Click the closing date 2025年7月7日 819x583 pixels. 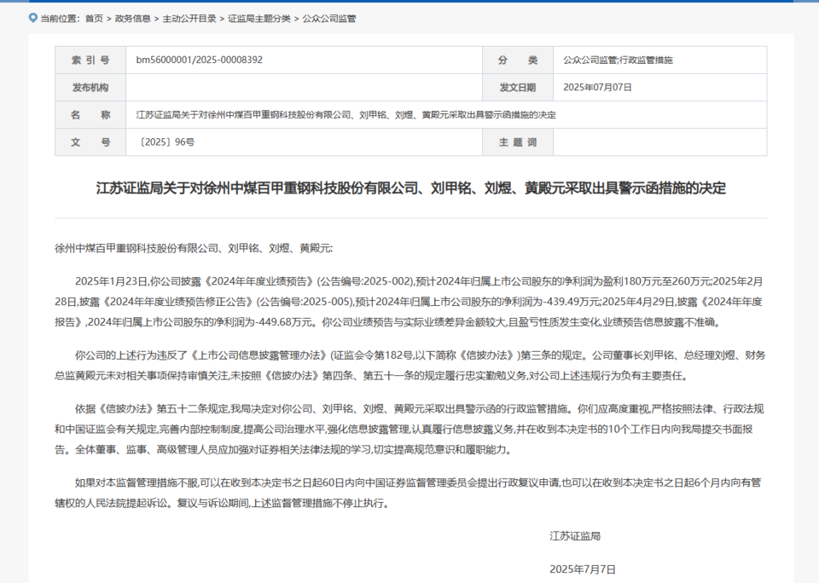583,569
